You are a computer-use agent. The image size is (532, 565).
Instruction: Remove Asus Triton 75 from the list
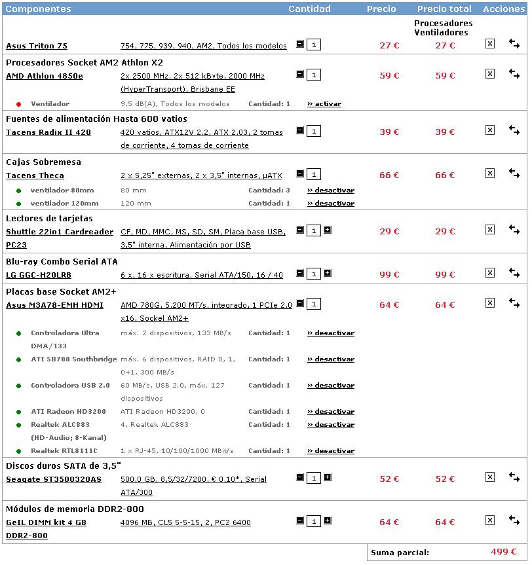(489, 44)
